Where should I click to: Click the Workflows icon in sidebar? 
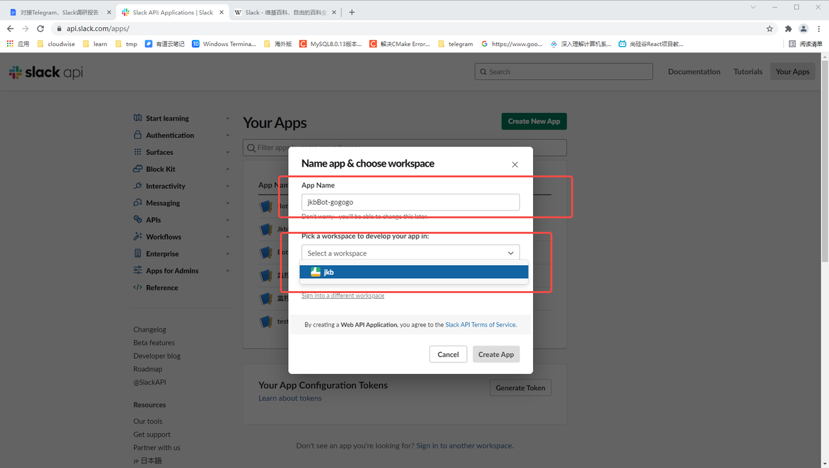(x=137, y=236)
